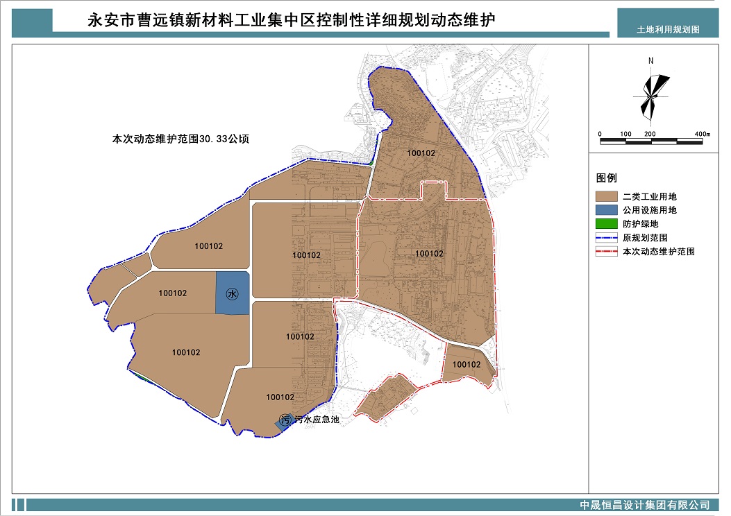Click the circled 水 water facility symbol
This screenshot has height=516, width=731.
(232, 294)
